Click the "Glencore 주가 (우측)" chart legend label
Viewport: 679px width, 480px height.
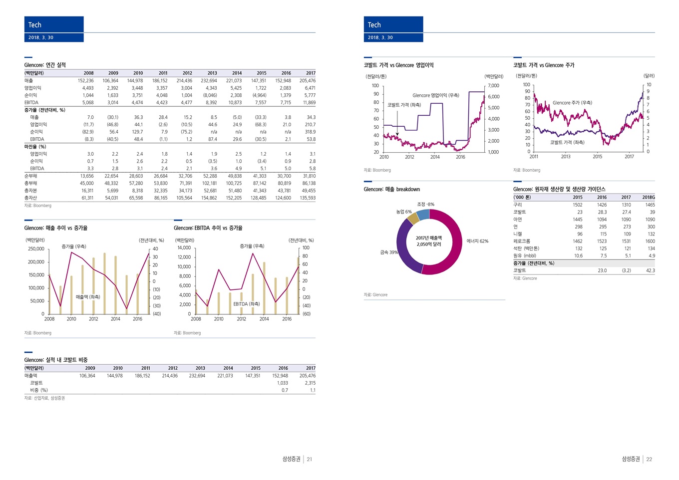tap(572, 103)
